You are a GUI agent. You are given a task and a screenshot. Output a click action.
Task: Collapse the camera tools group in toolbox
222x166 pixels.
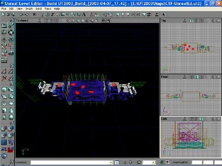coord(12,20)
